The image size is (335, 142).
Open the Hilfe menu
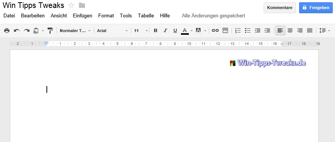pos(165,15)
